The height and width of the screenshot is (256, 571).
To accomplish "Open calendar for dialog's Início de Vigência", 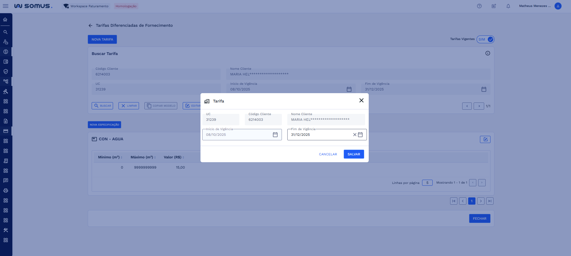I will [275, 135].
